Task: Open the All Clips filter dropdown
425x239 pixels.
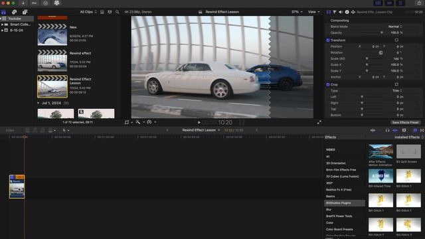Action: (88, 12)
